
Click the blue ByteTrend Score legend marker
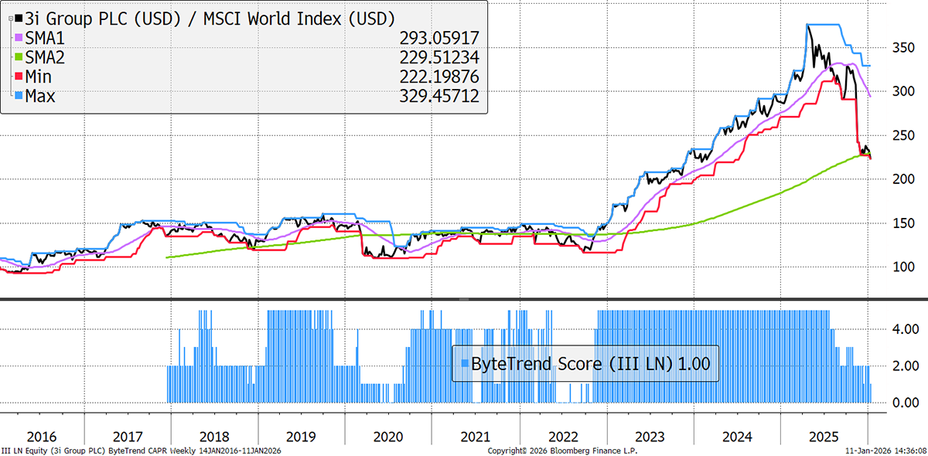tap(462, 362)
